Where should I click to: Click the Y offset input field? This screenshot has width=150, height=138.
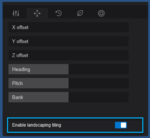[x=69, y=41]
